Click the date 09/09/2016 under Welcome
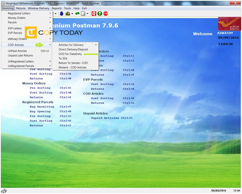242x194 pixels. pyautogui.click(x=228, y=38)
